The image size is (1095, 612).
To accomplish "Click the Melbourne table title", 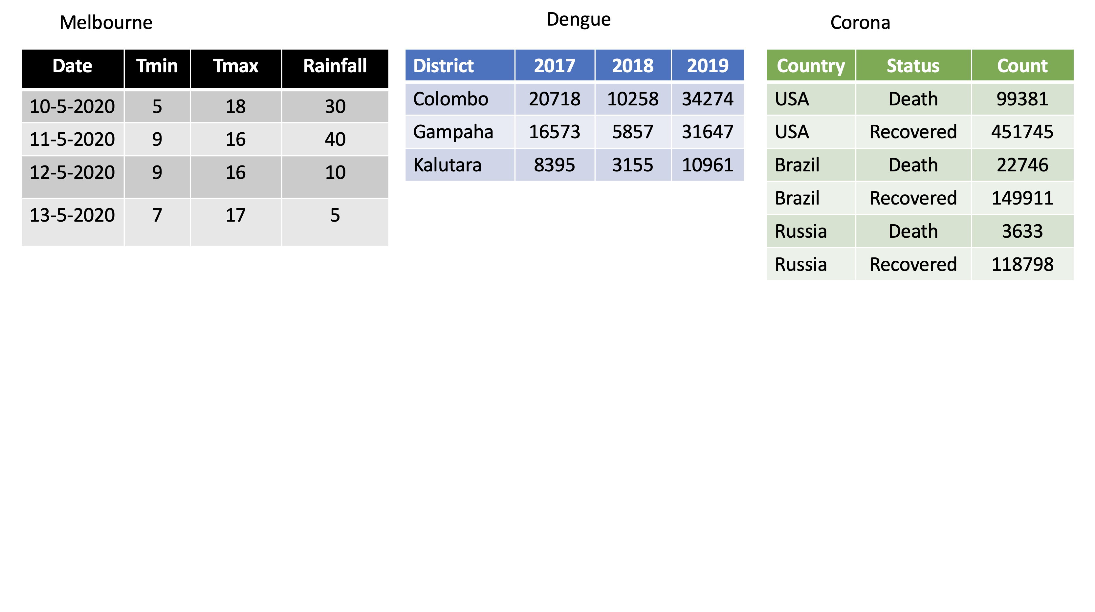I will 106,23.
